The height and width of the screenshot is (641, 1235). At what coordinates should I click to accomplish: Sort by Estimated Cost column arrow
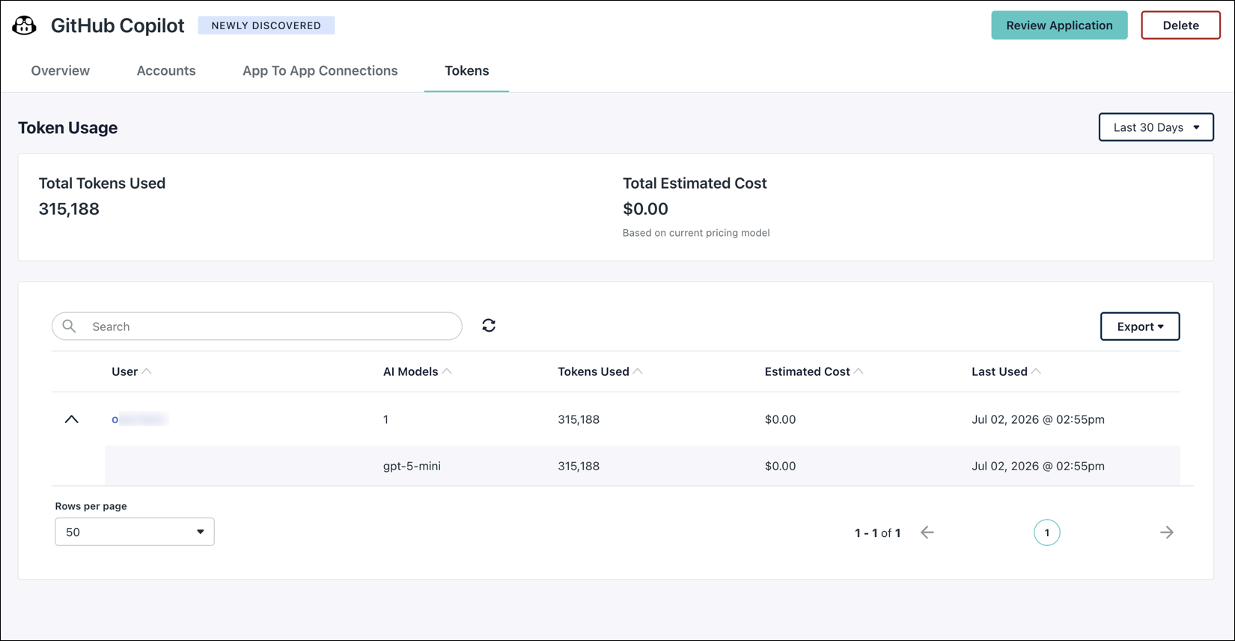coord(859,371)
